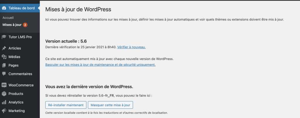Click Basculer sur les mises à jour de maintenance link
This screenshot has width=300, height=118.
pyautogui.click(x=100, y=65)
